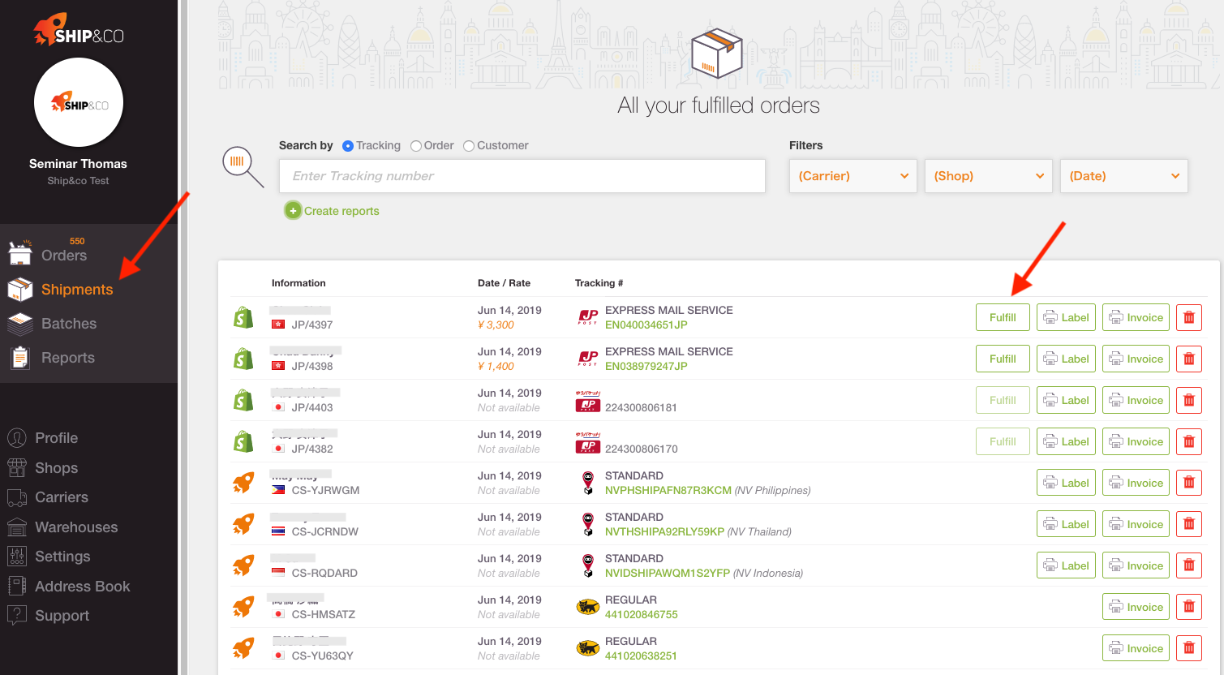Screen dimensions: 1224x675
Task: Open the Support page
Action: pyautogui.click(x=62, y=616)
